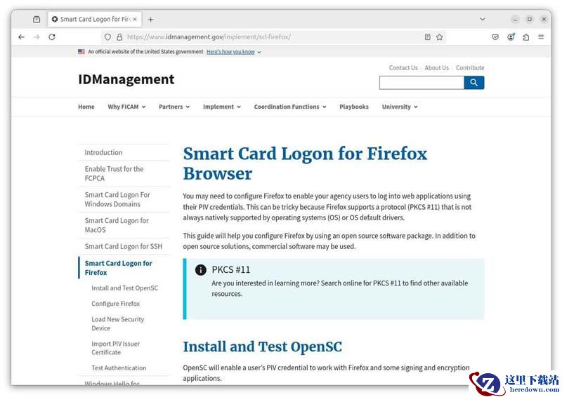Click the PKCS #11 info icon
This screenshot has height=397, width=562.
coord(201,270)
